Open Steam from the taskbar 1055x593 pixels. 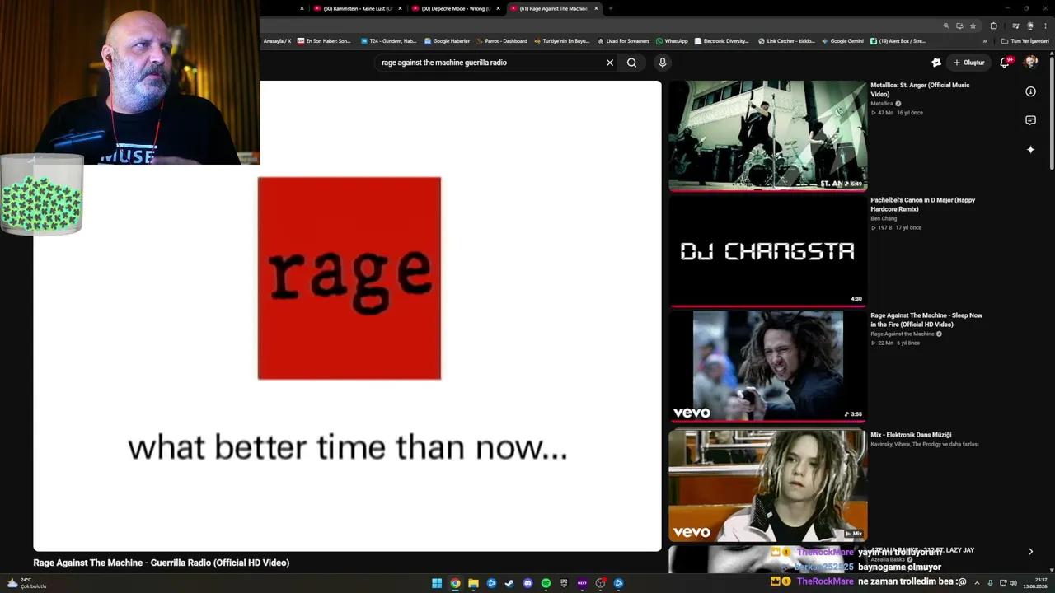[509, 583]
